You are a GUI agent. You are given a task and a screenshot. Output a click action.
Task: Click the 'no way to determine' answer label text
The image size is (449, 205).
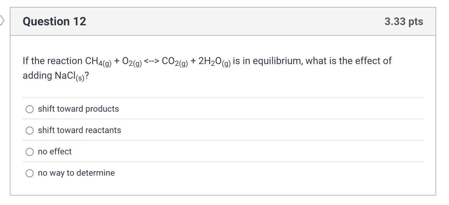pos(76,173)
